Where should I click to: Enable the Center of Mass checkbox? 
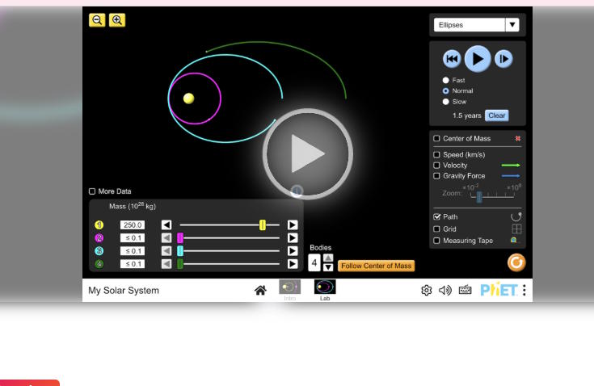(x=437, y=139)
